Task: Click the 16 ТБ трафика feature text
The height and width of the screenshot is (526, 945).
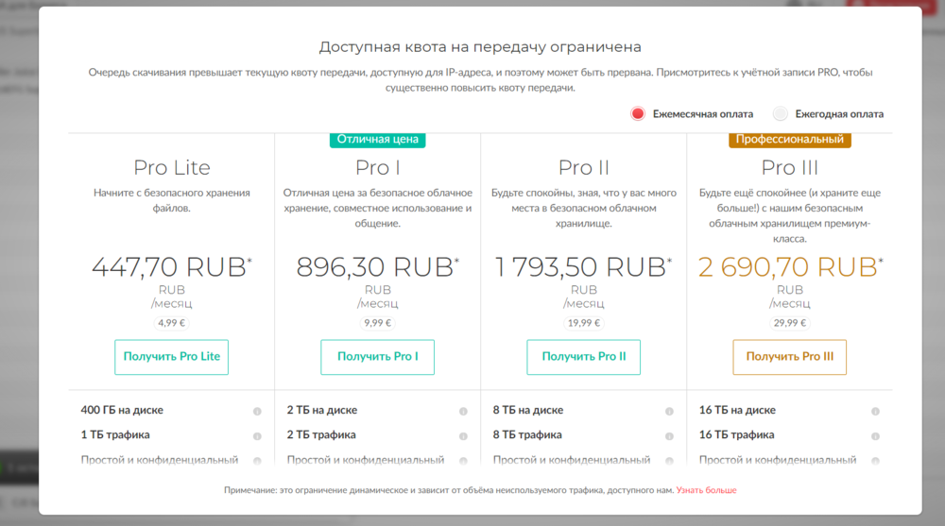Action: [x=736, y=435]
